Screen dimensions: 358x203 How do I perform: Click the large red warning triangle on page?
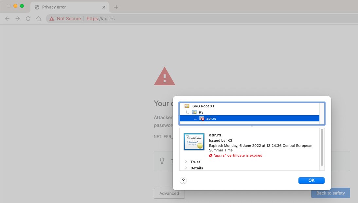[x=164, y=76]
